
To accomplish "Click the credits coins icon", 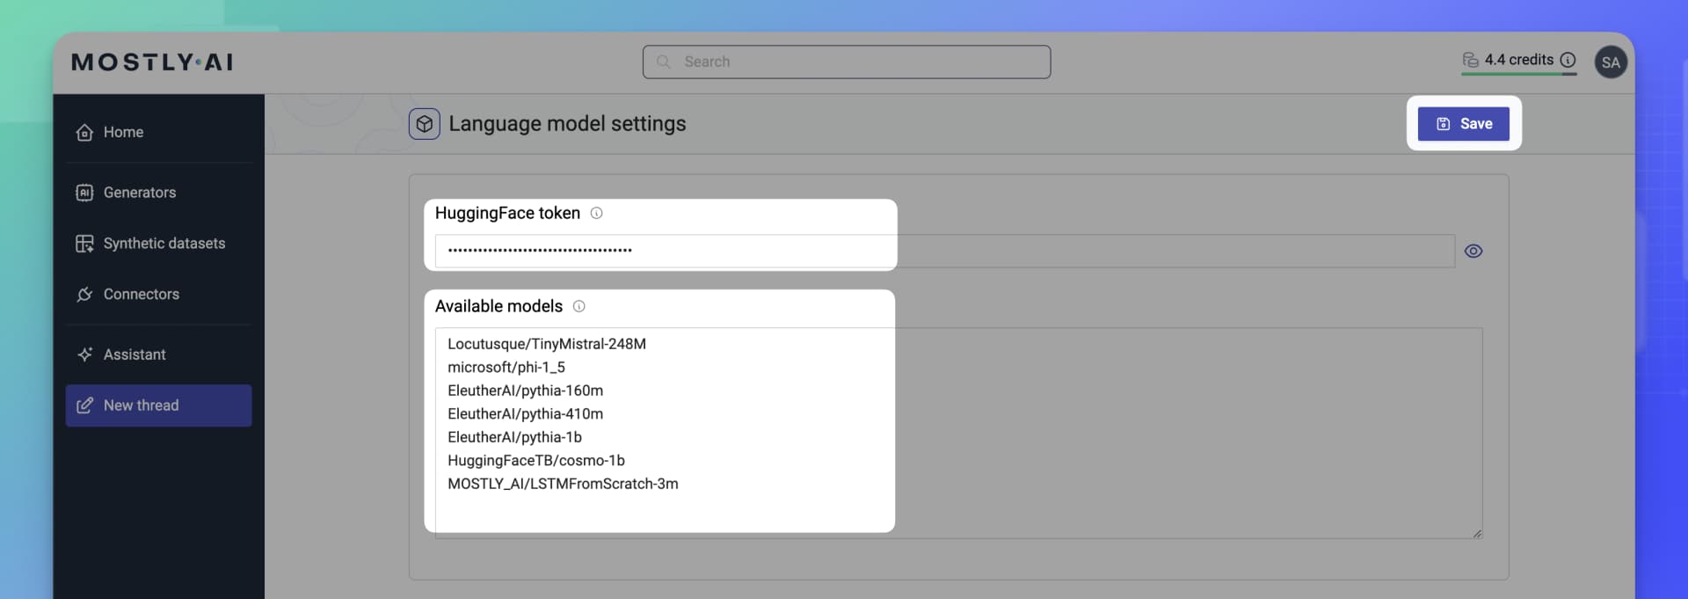I will point(1470,60).
